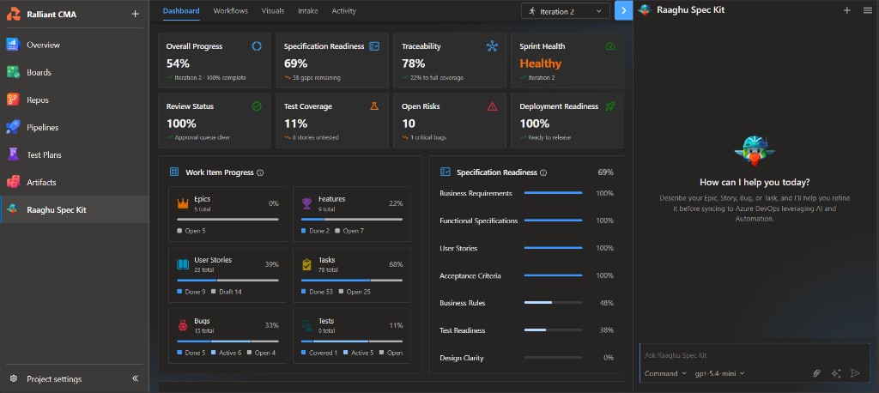Click the Raaghu Spec Kit header logo
Image resolution: width=879 pixels, height=393 pixels.
tap(645, 10)
